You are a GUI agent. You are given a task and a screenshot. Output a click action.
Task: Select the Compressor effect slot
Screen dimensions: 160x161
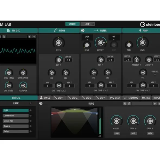point(16,116)
